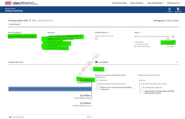The image size is (185, 119).
Task: Expand the Download the Data menu
Action: click(155, 3)
